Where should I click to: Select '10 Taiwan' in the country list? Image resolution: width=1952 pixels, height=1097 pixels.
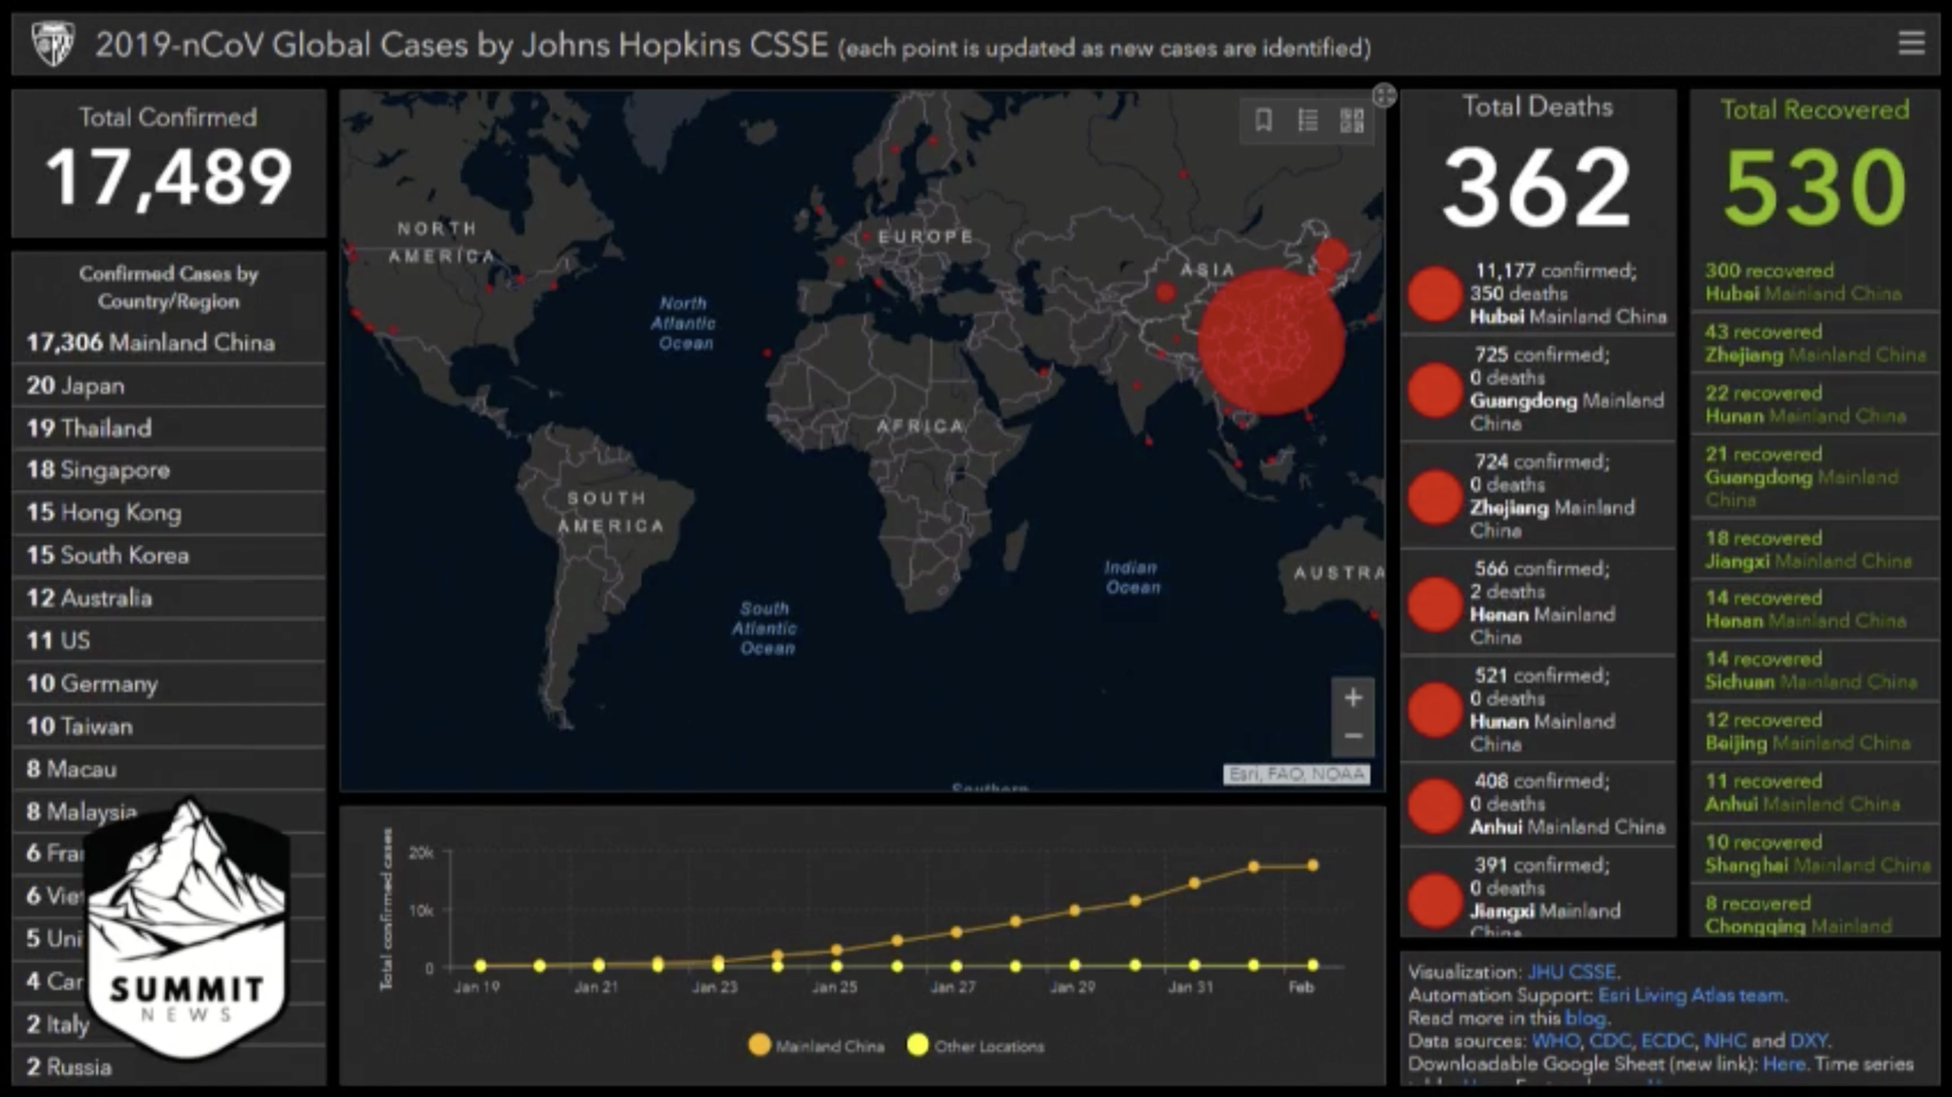(x=169, y=726)
